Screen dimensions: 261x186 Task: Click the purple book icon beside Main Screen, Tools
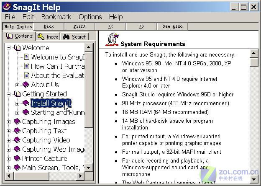(17, 168)
